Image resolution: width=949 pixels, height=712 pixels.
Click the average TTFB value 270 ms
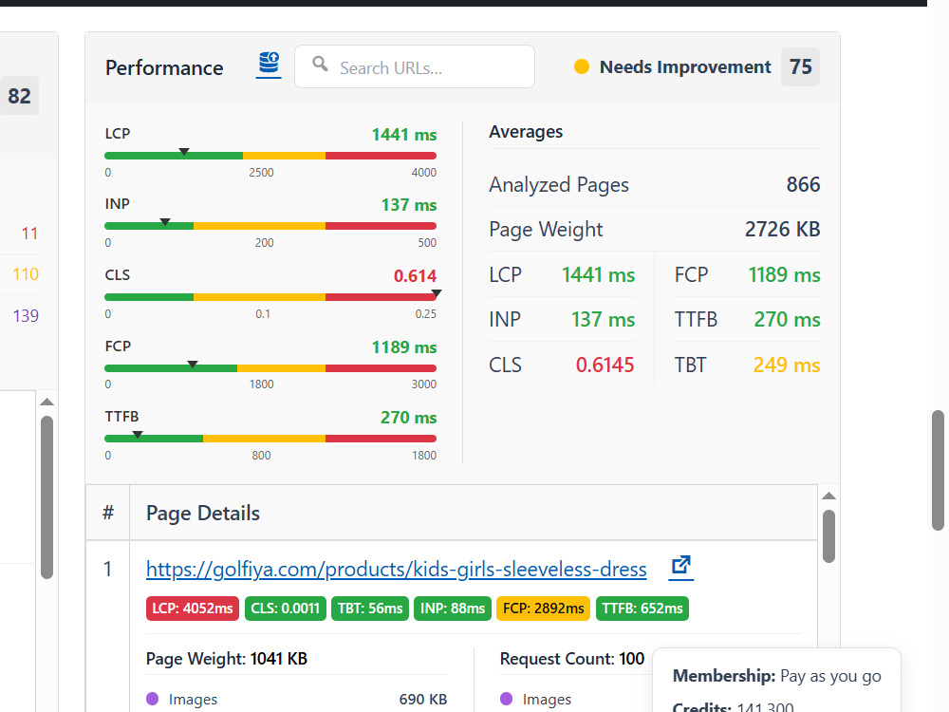[x=788, y=320]
